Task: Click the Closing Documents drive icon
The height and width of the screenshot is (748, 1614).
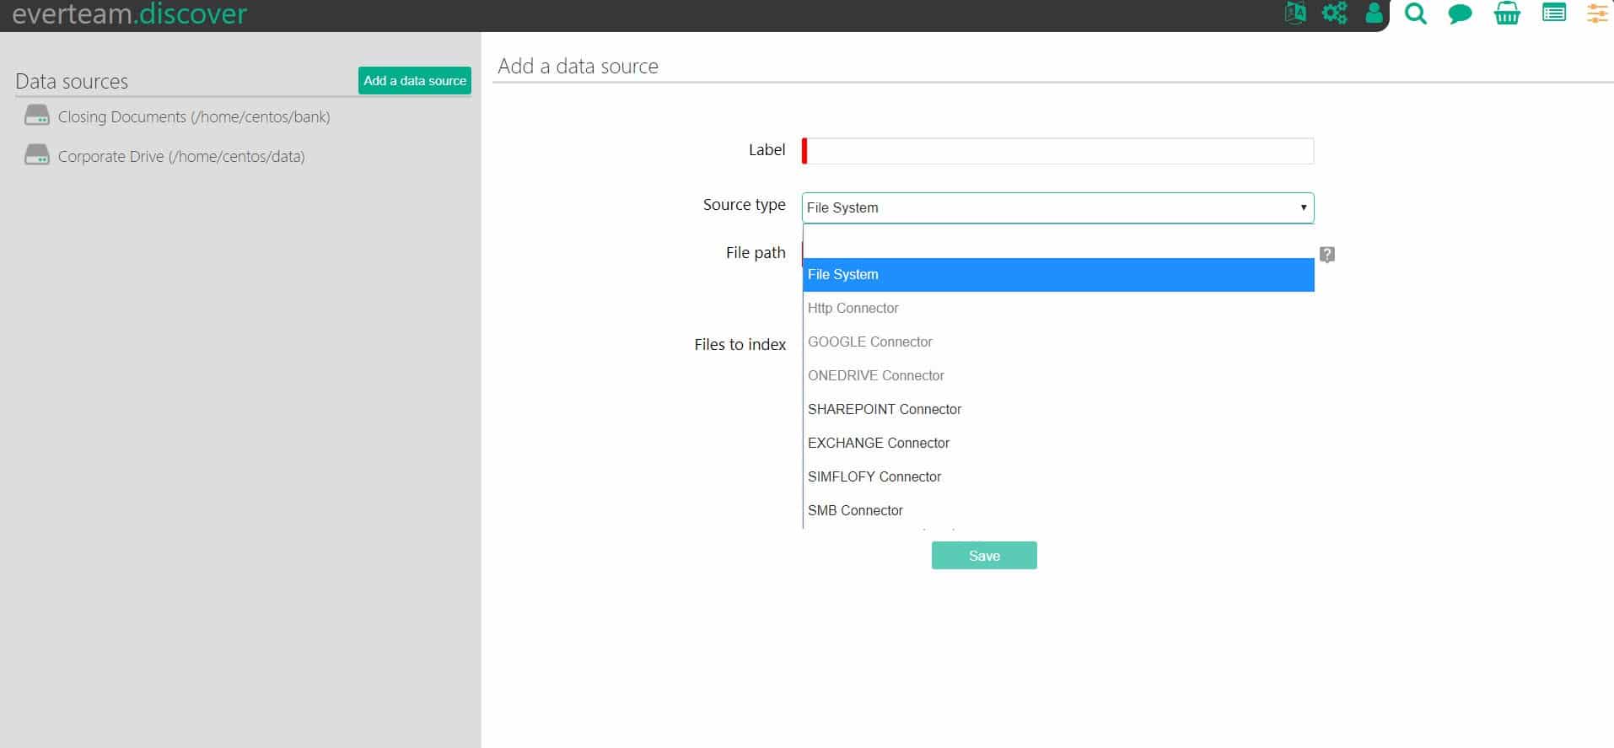Action: pyautogui.click(x=37, y=116)
